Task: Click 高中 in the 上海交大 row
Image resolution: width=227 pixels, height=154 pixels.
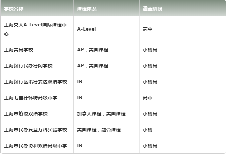Action: pyautogui.click(x=148, y=29)
